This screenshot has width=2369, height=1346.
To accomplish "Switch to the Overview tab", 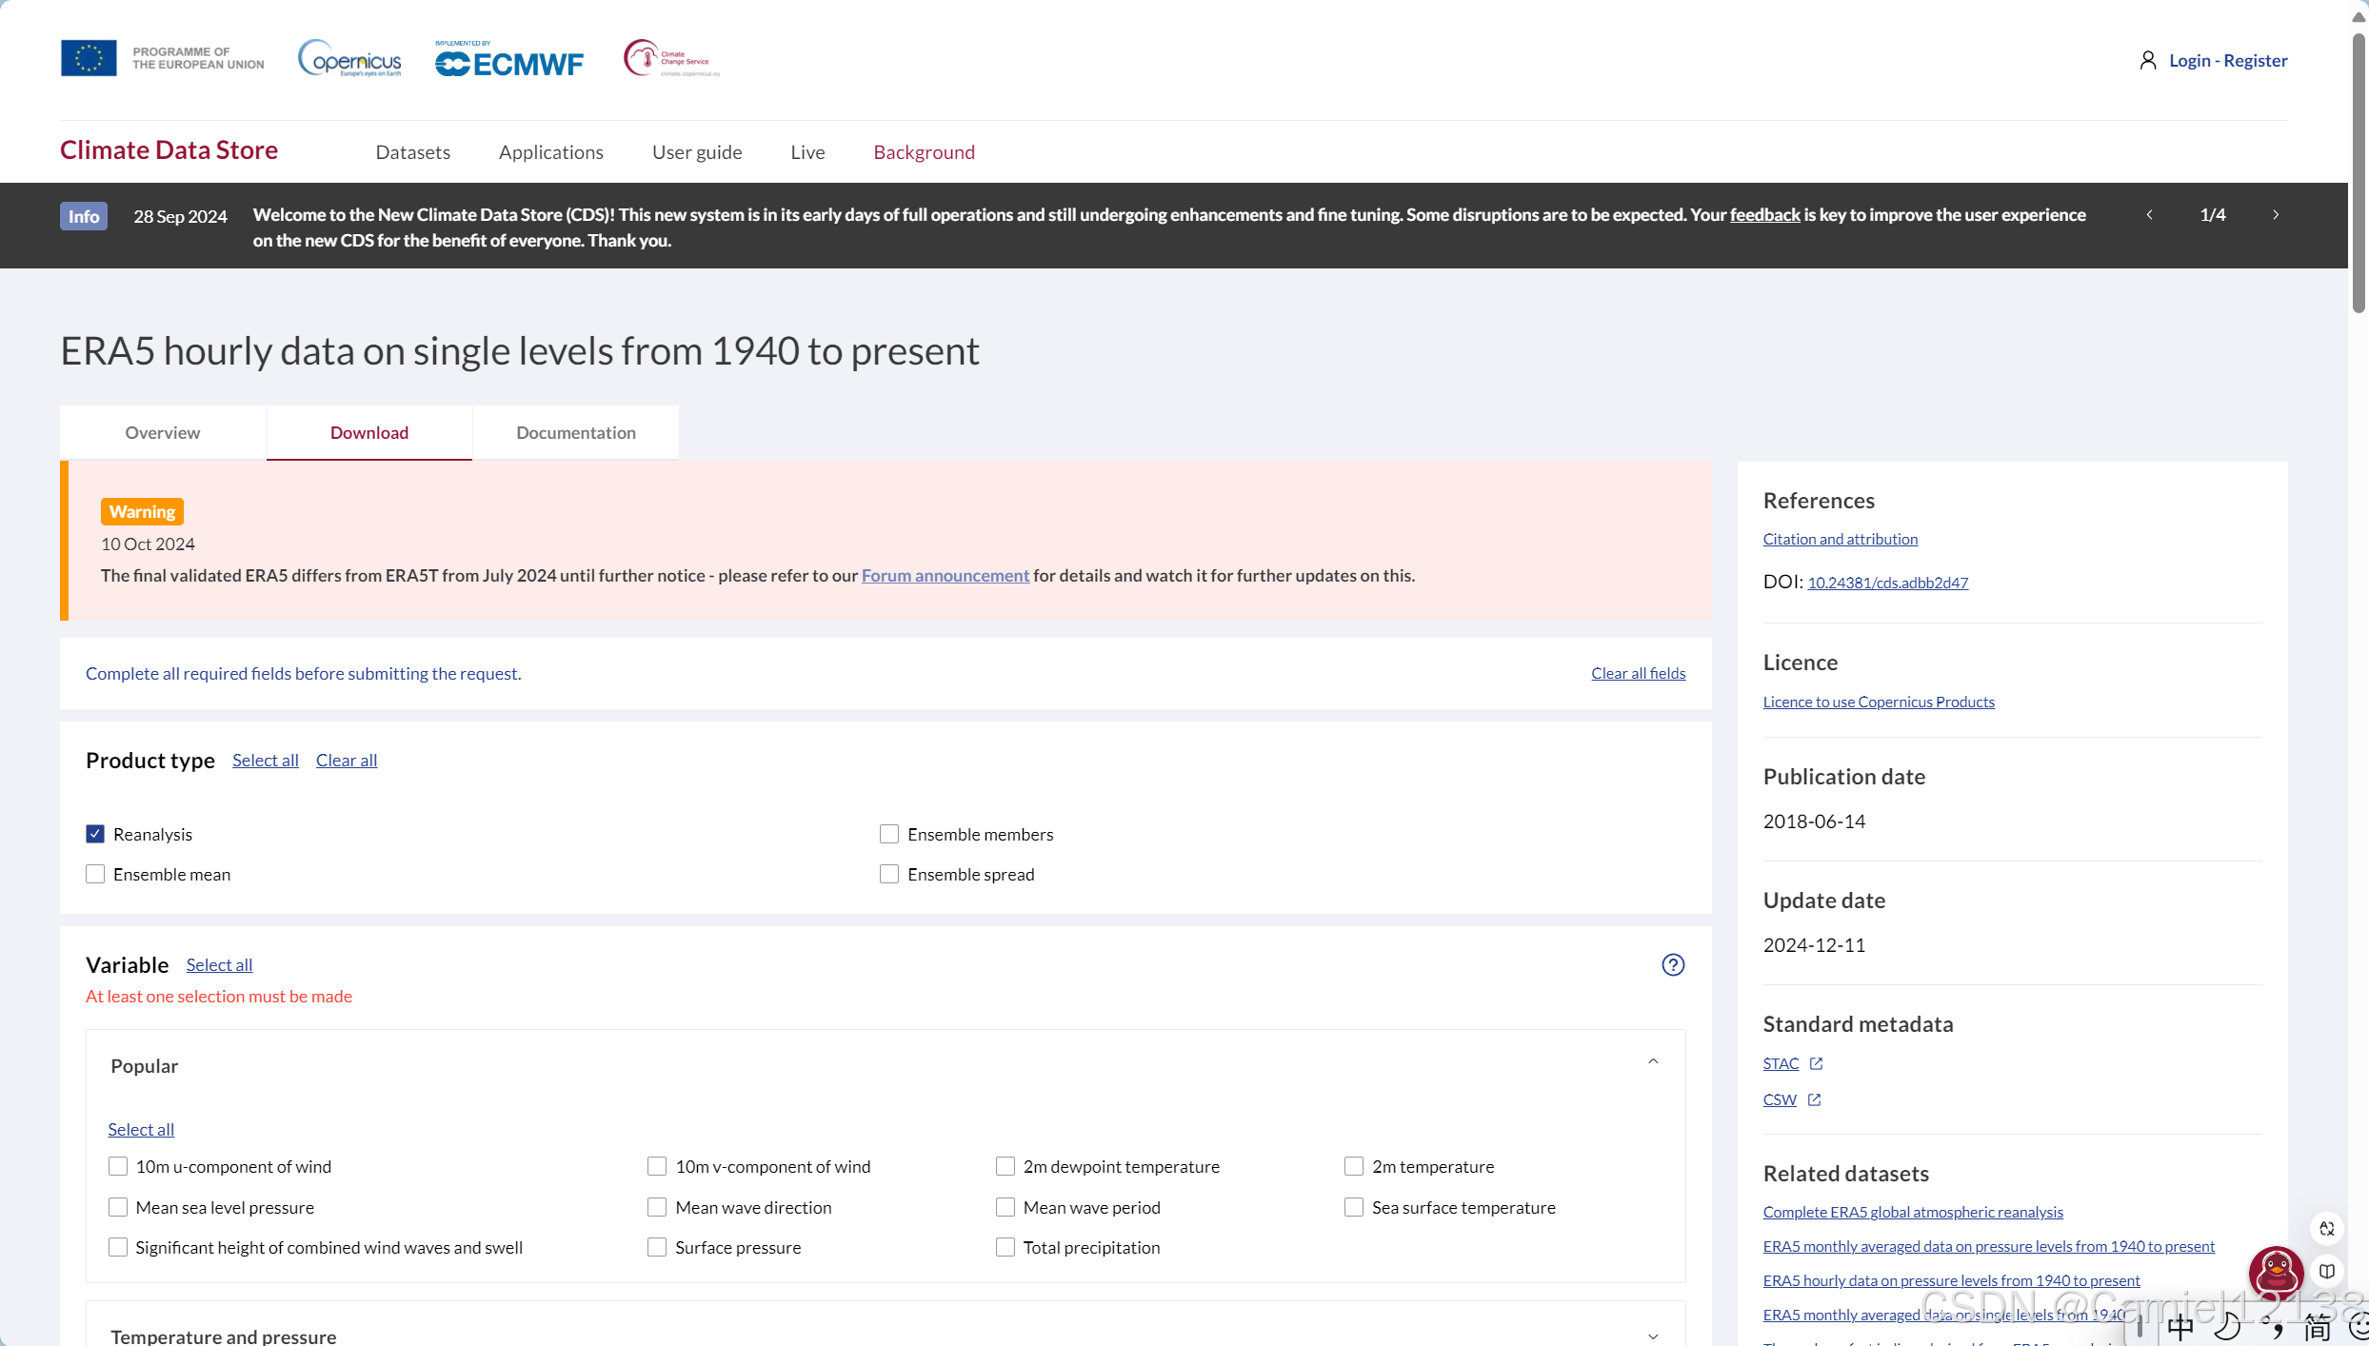I will click(x=163, y=432).
